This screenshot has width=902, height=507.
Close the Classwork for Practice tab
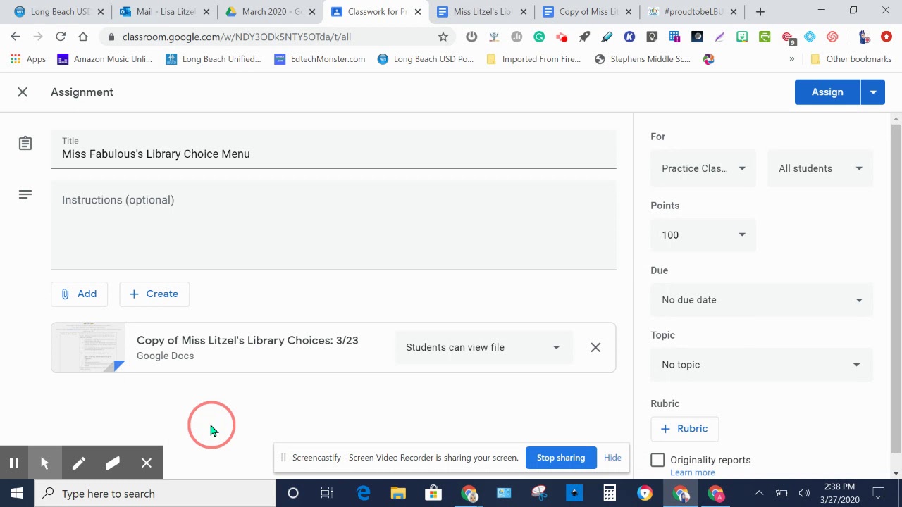pyautogui.click(x=418, y=11)
